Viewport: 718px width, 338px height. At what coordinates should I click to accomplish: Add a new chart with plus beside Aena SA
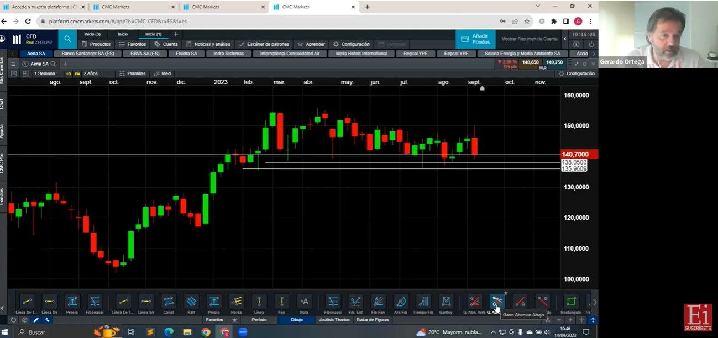65,64
